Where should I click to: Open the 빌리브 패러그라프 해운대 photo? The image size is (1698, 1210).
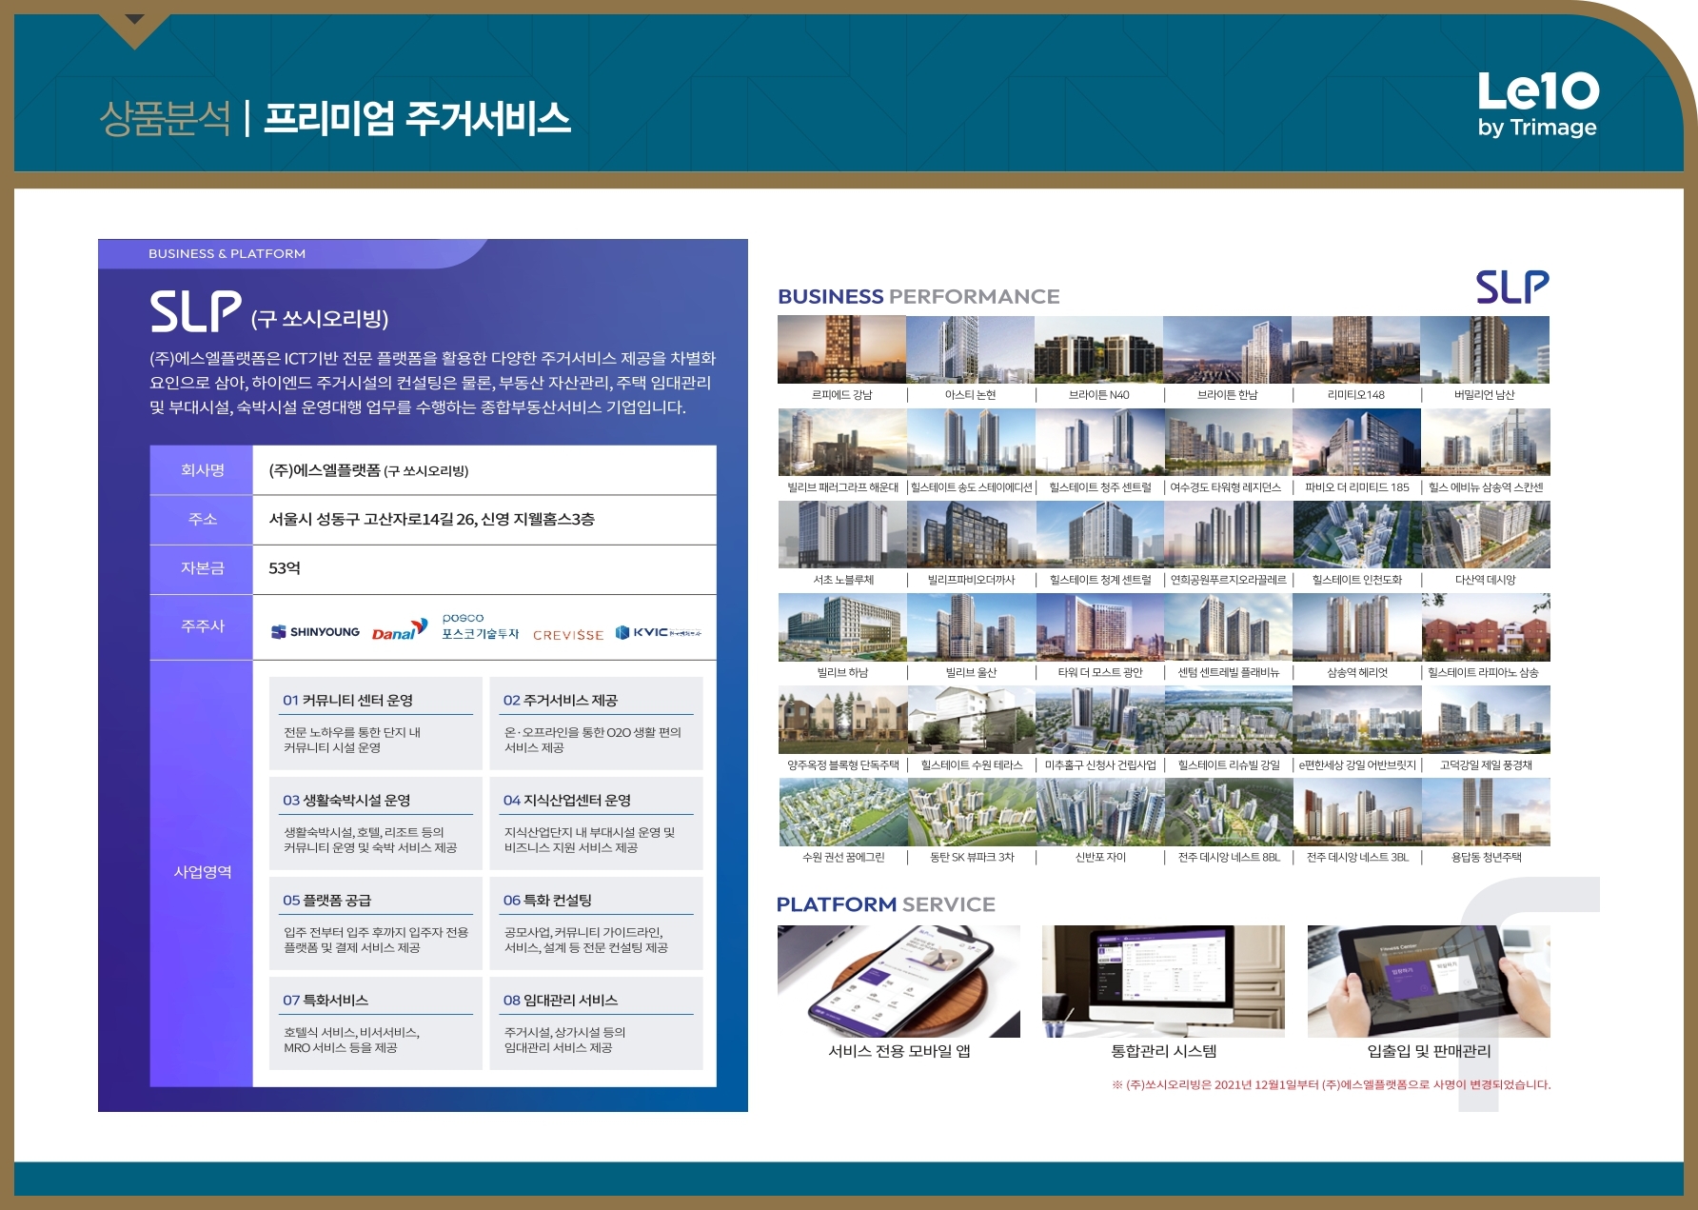(x=841, y=442)
